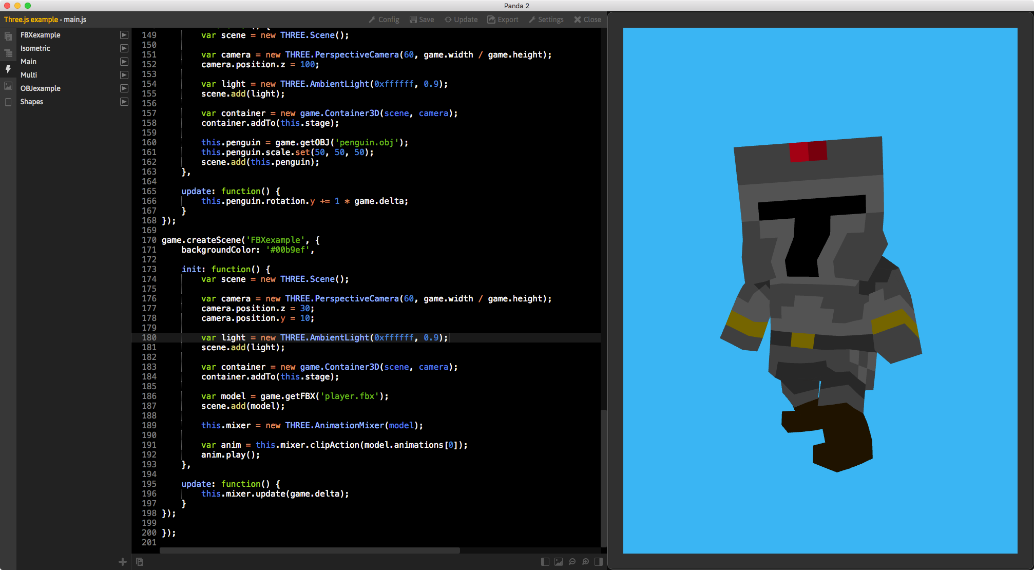Select the Main scene in the list
1034x570 pixels.
(28, 62)
